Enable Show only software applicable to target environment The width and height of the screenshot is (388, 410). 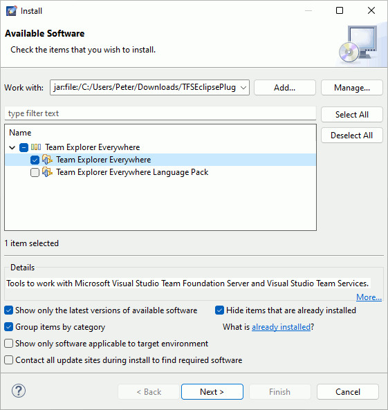[8, 344]
